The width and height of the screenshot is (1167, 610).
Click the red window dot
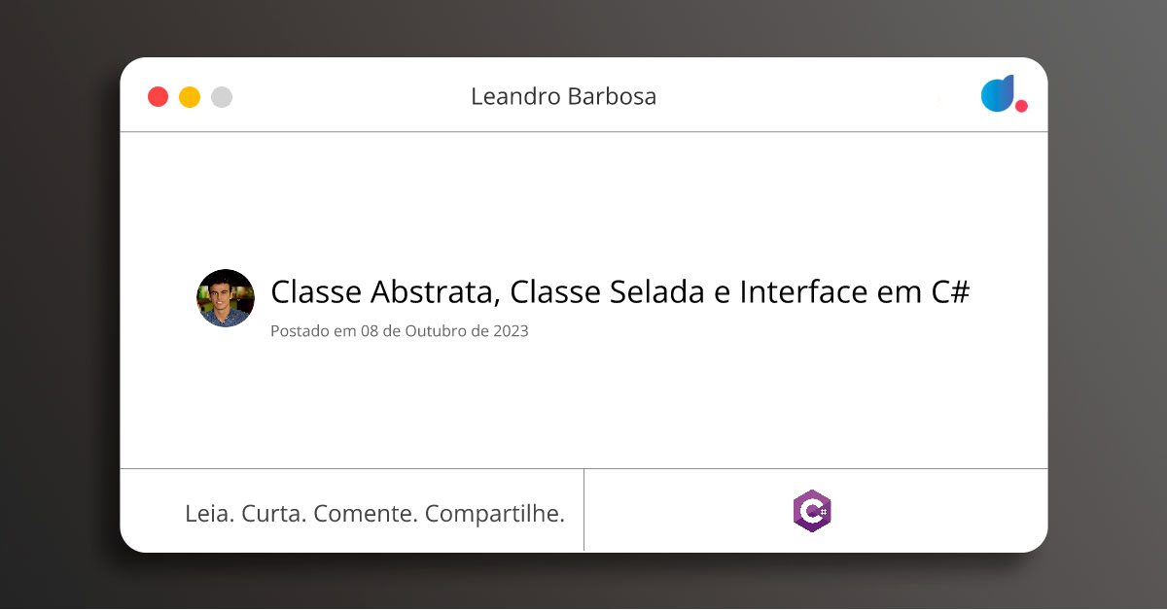point(158,97)
